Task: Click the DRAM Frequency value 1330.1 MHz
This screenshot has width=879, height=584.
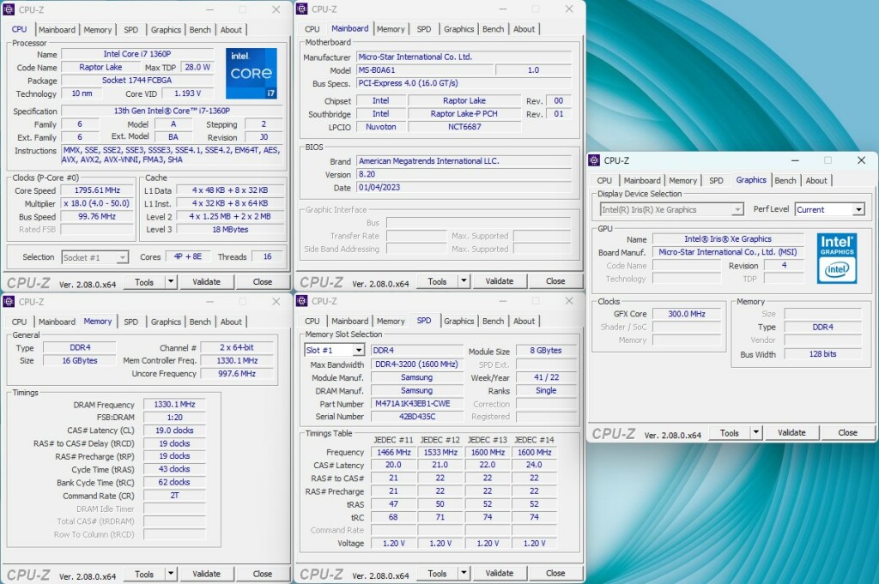Action: click(x=174, y=404)
